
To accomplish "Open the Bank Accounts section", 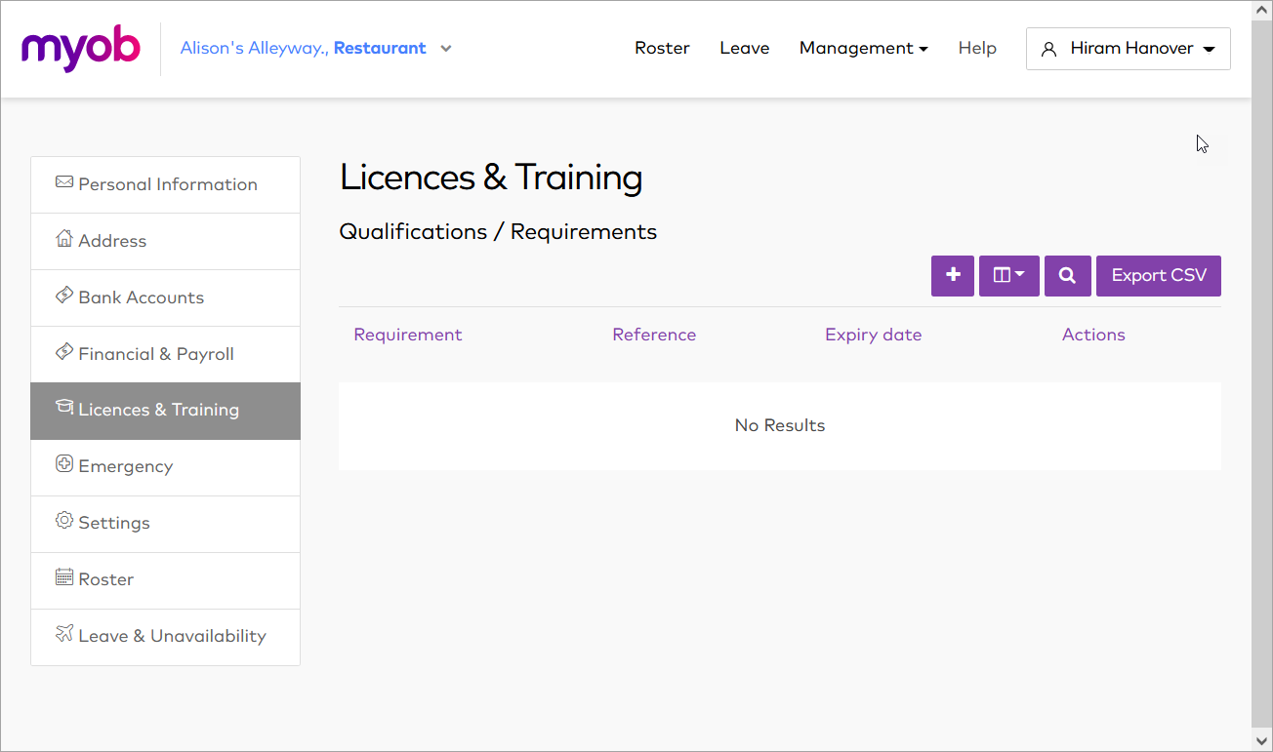I will click(x=142, y=297).
